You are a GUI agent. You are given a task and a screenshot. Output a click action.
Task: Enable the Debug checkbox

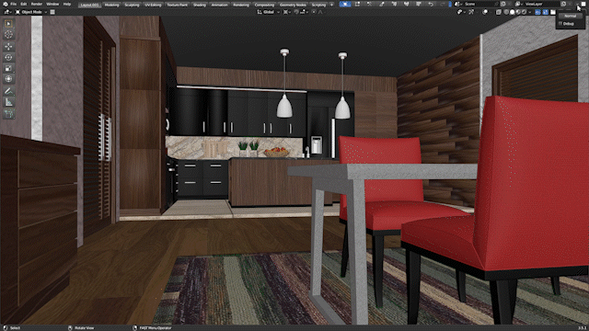pyautogui.click(x=560, y=24)
